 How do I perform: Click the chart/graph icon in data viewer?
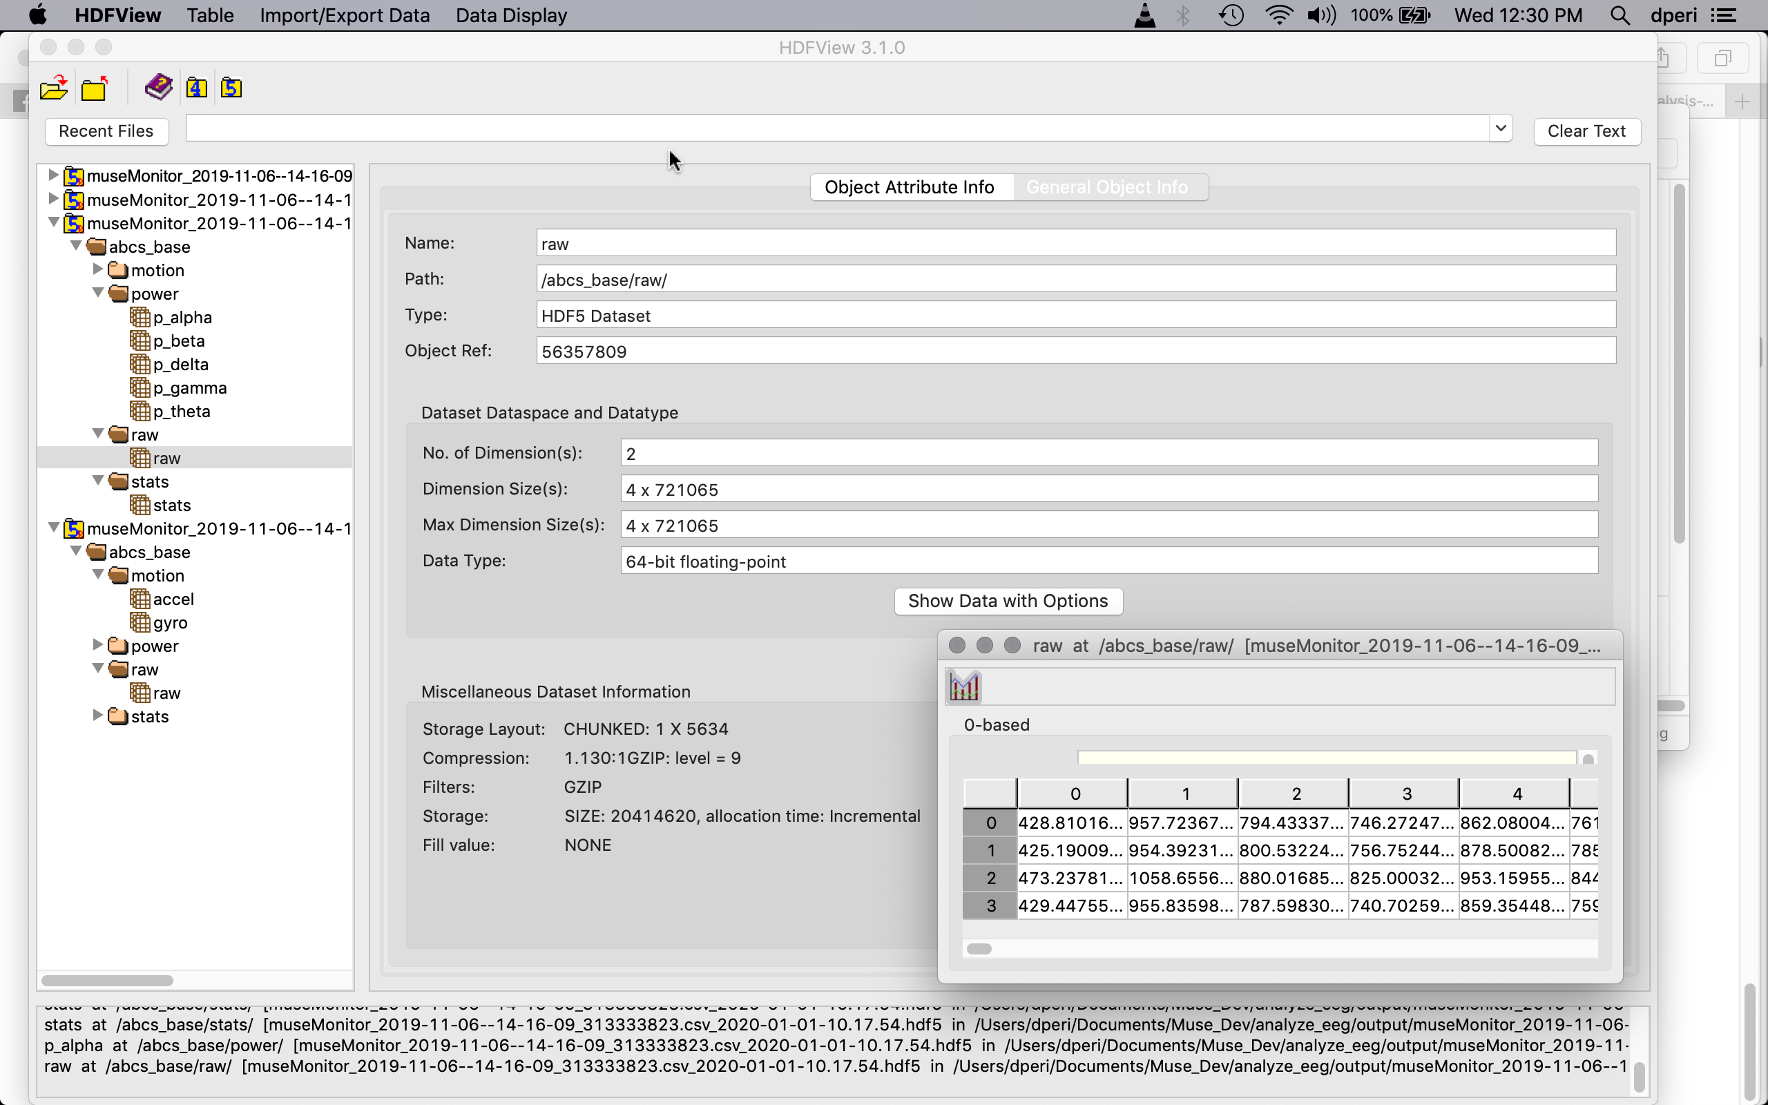tap(963, 686)
